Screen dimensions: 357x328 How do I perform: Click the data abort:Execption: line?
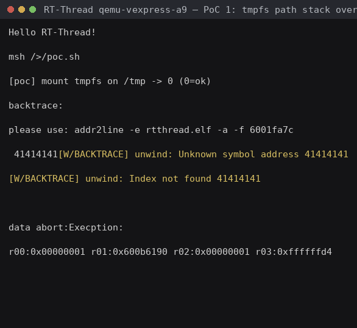[66, 227]
